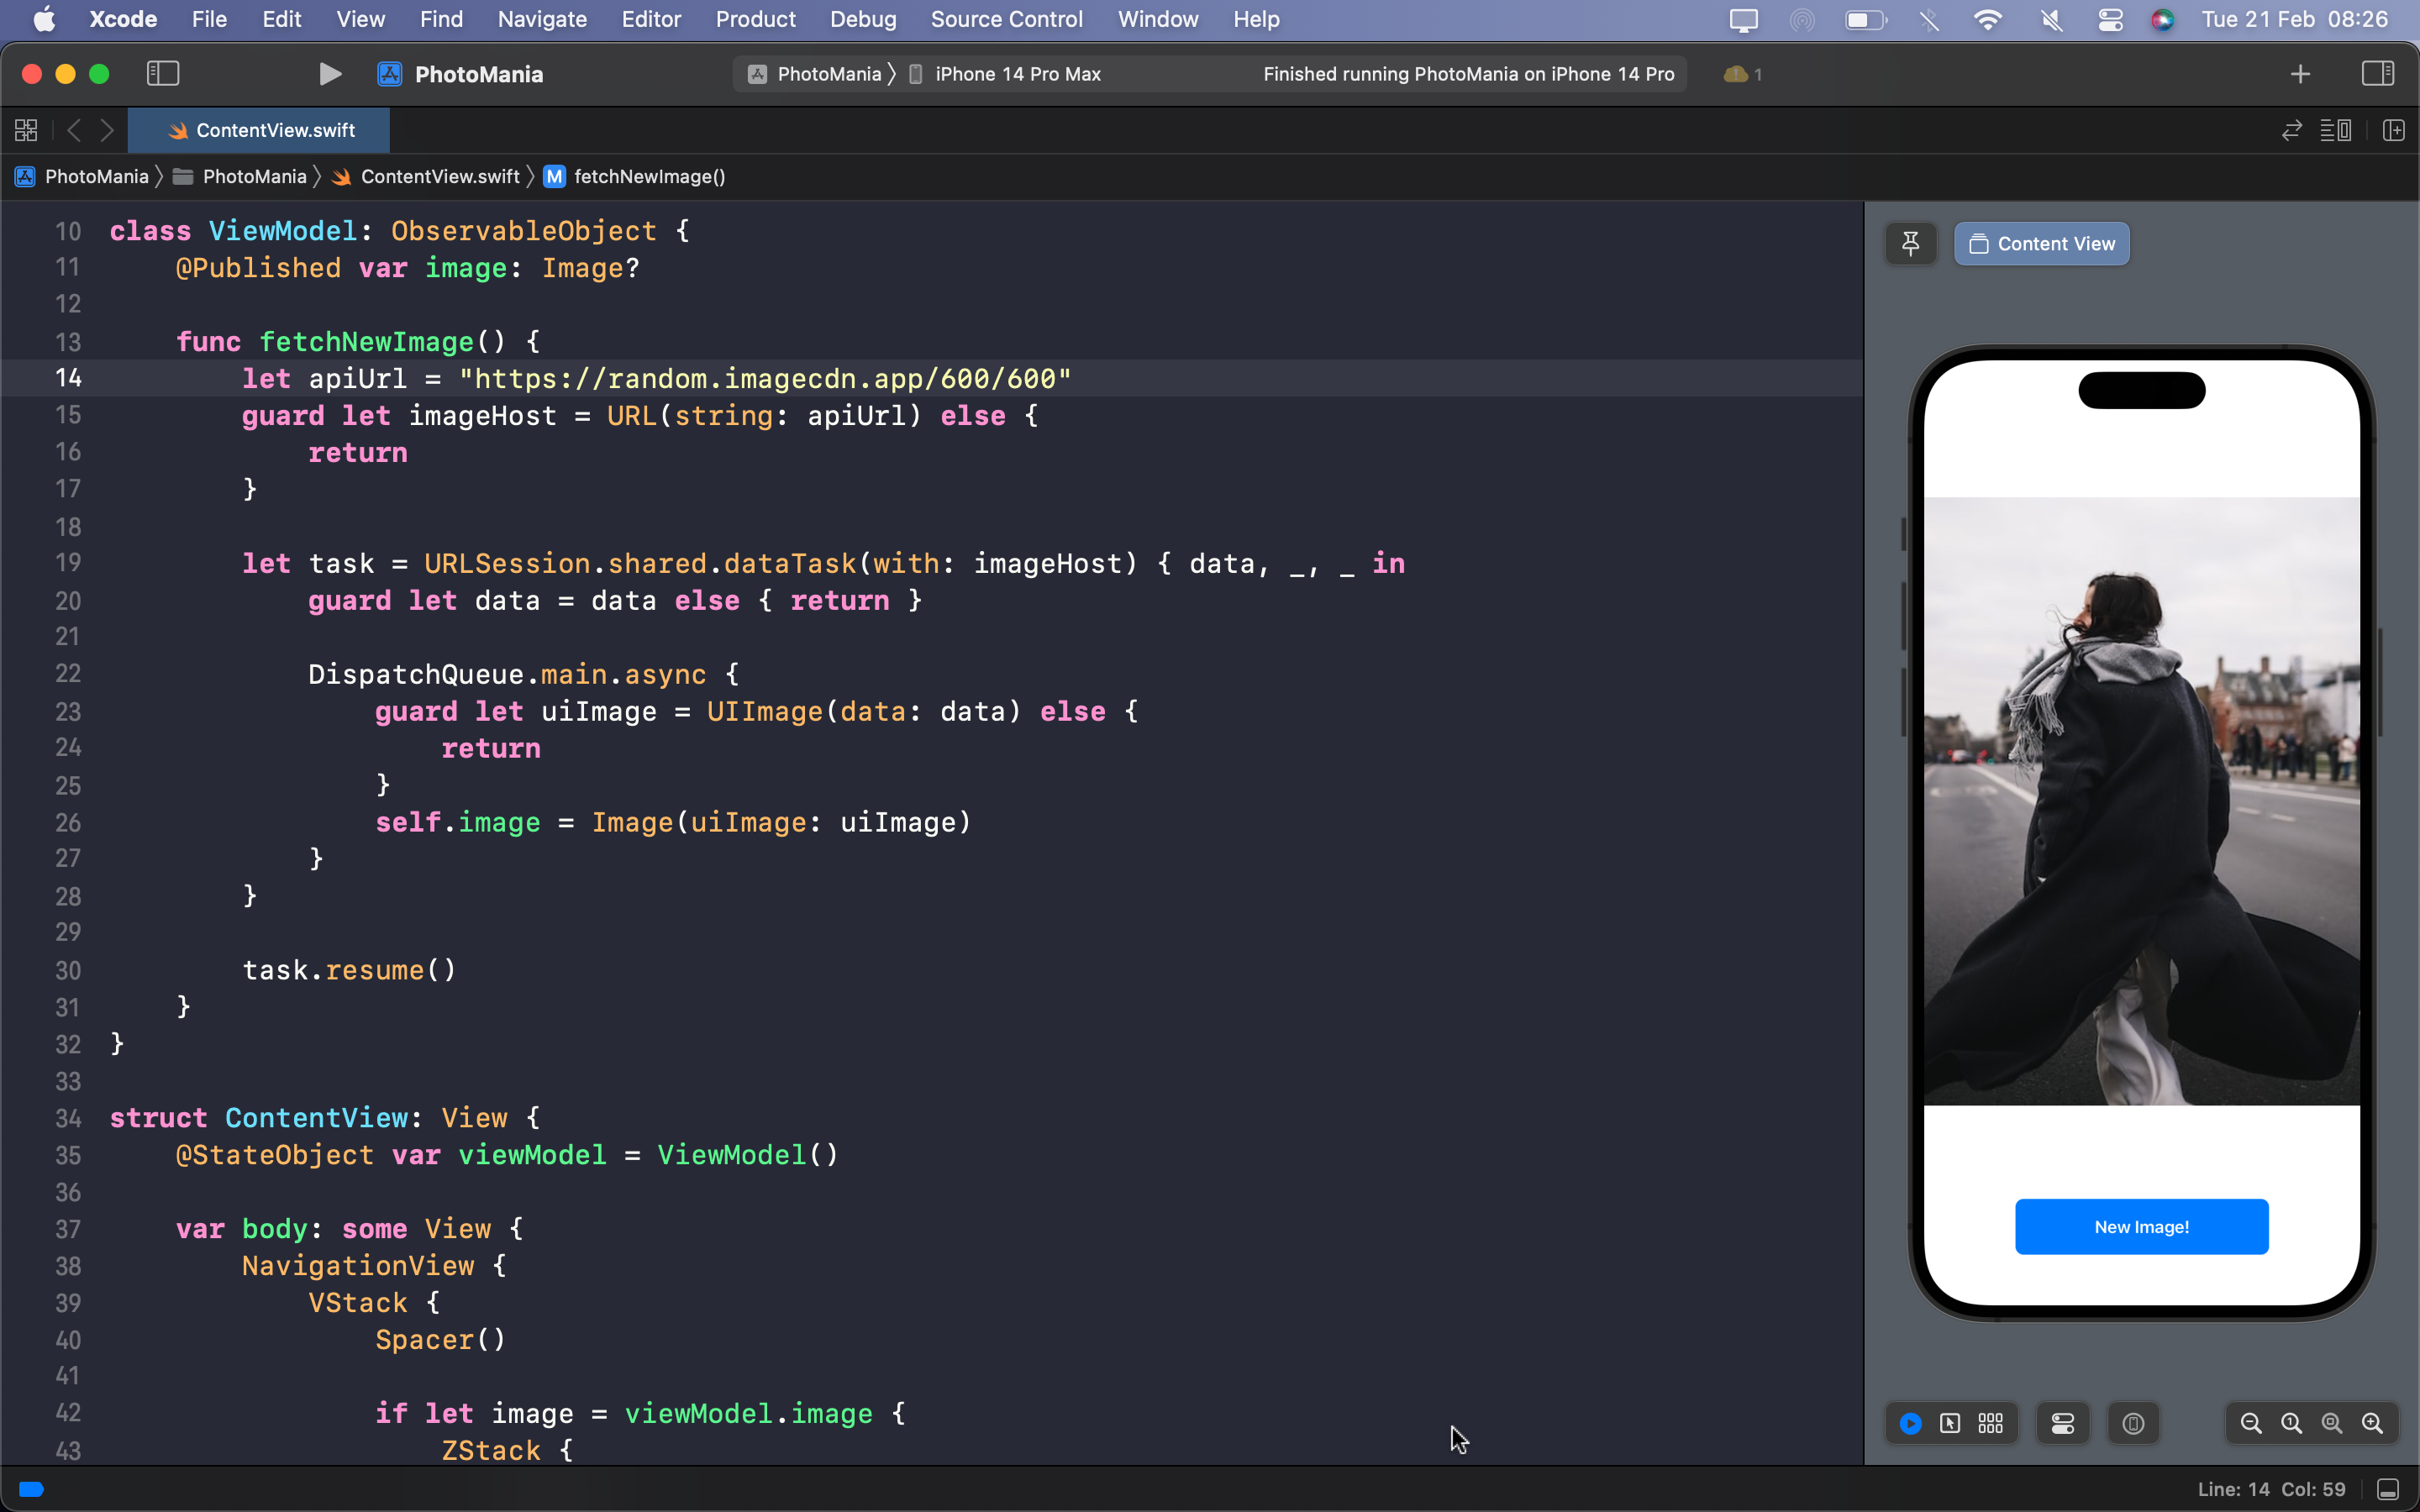
Task: Open the editor related items grid menu
Action: [x=26, y=130]
